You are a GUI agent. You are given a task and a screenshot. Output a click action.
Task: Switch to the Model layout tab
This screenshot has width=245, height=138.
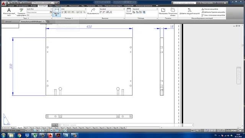[13, 128]
